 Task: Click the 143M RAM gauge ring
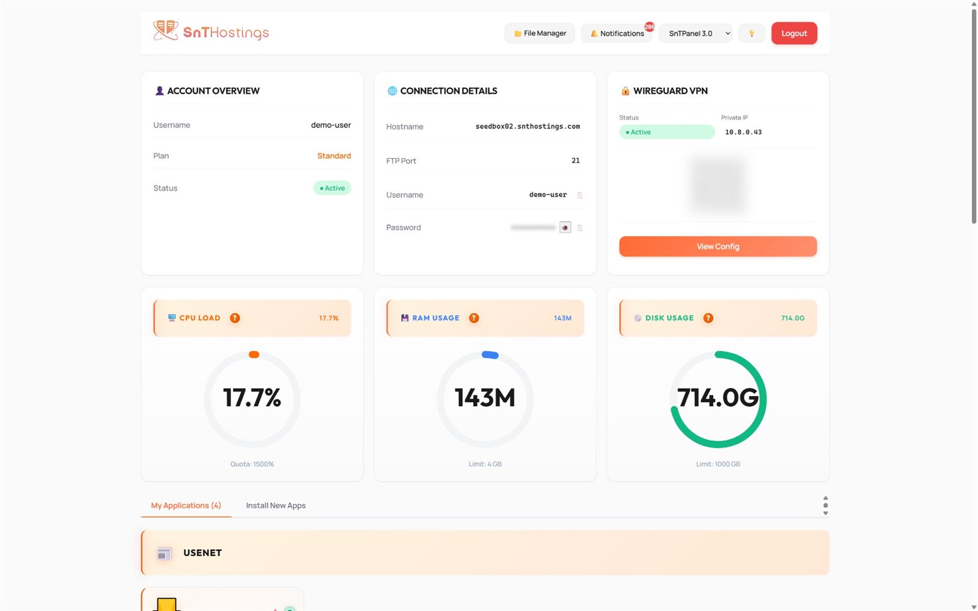pos(485,399)
